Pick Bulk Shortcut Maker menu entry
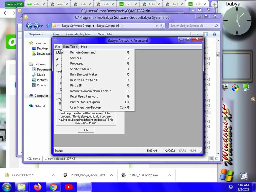The image size is (256, 192). [x=98, y=74]
